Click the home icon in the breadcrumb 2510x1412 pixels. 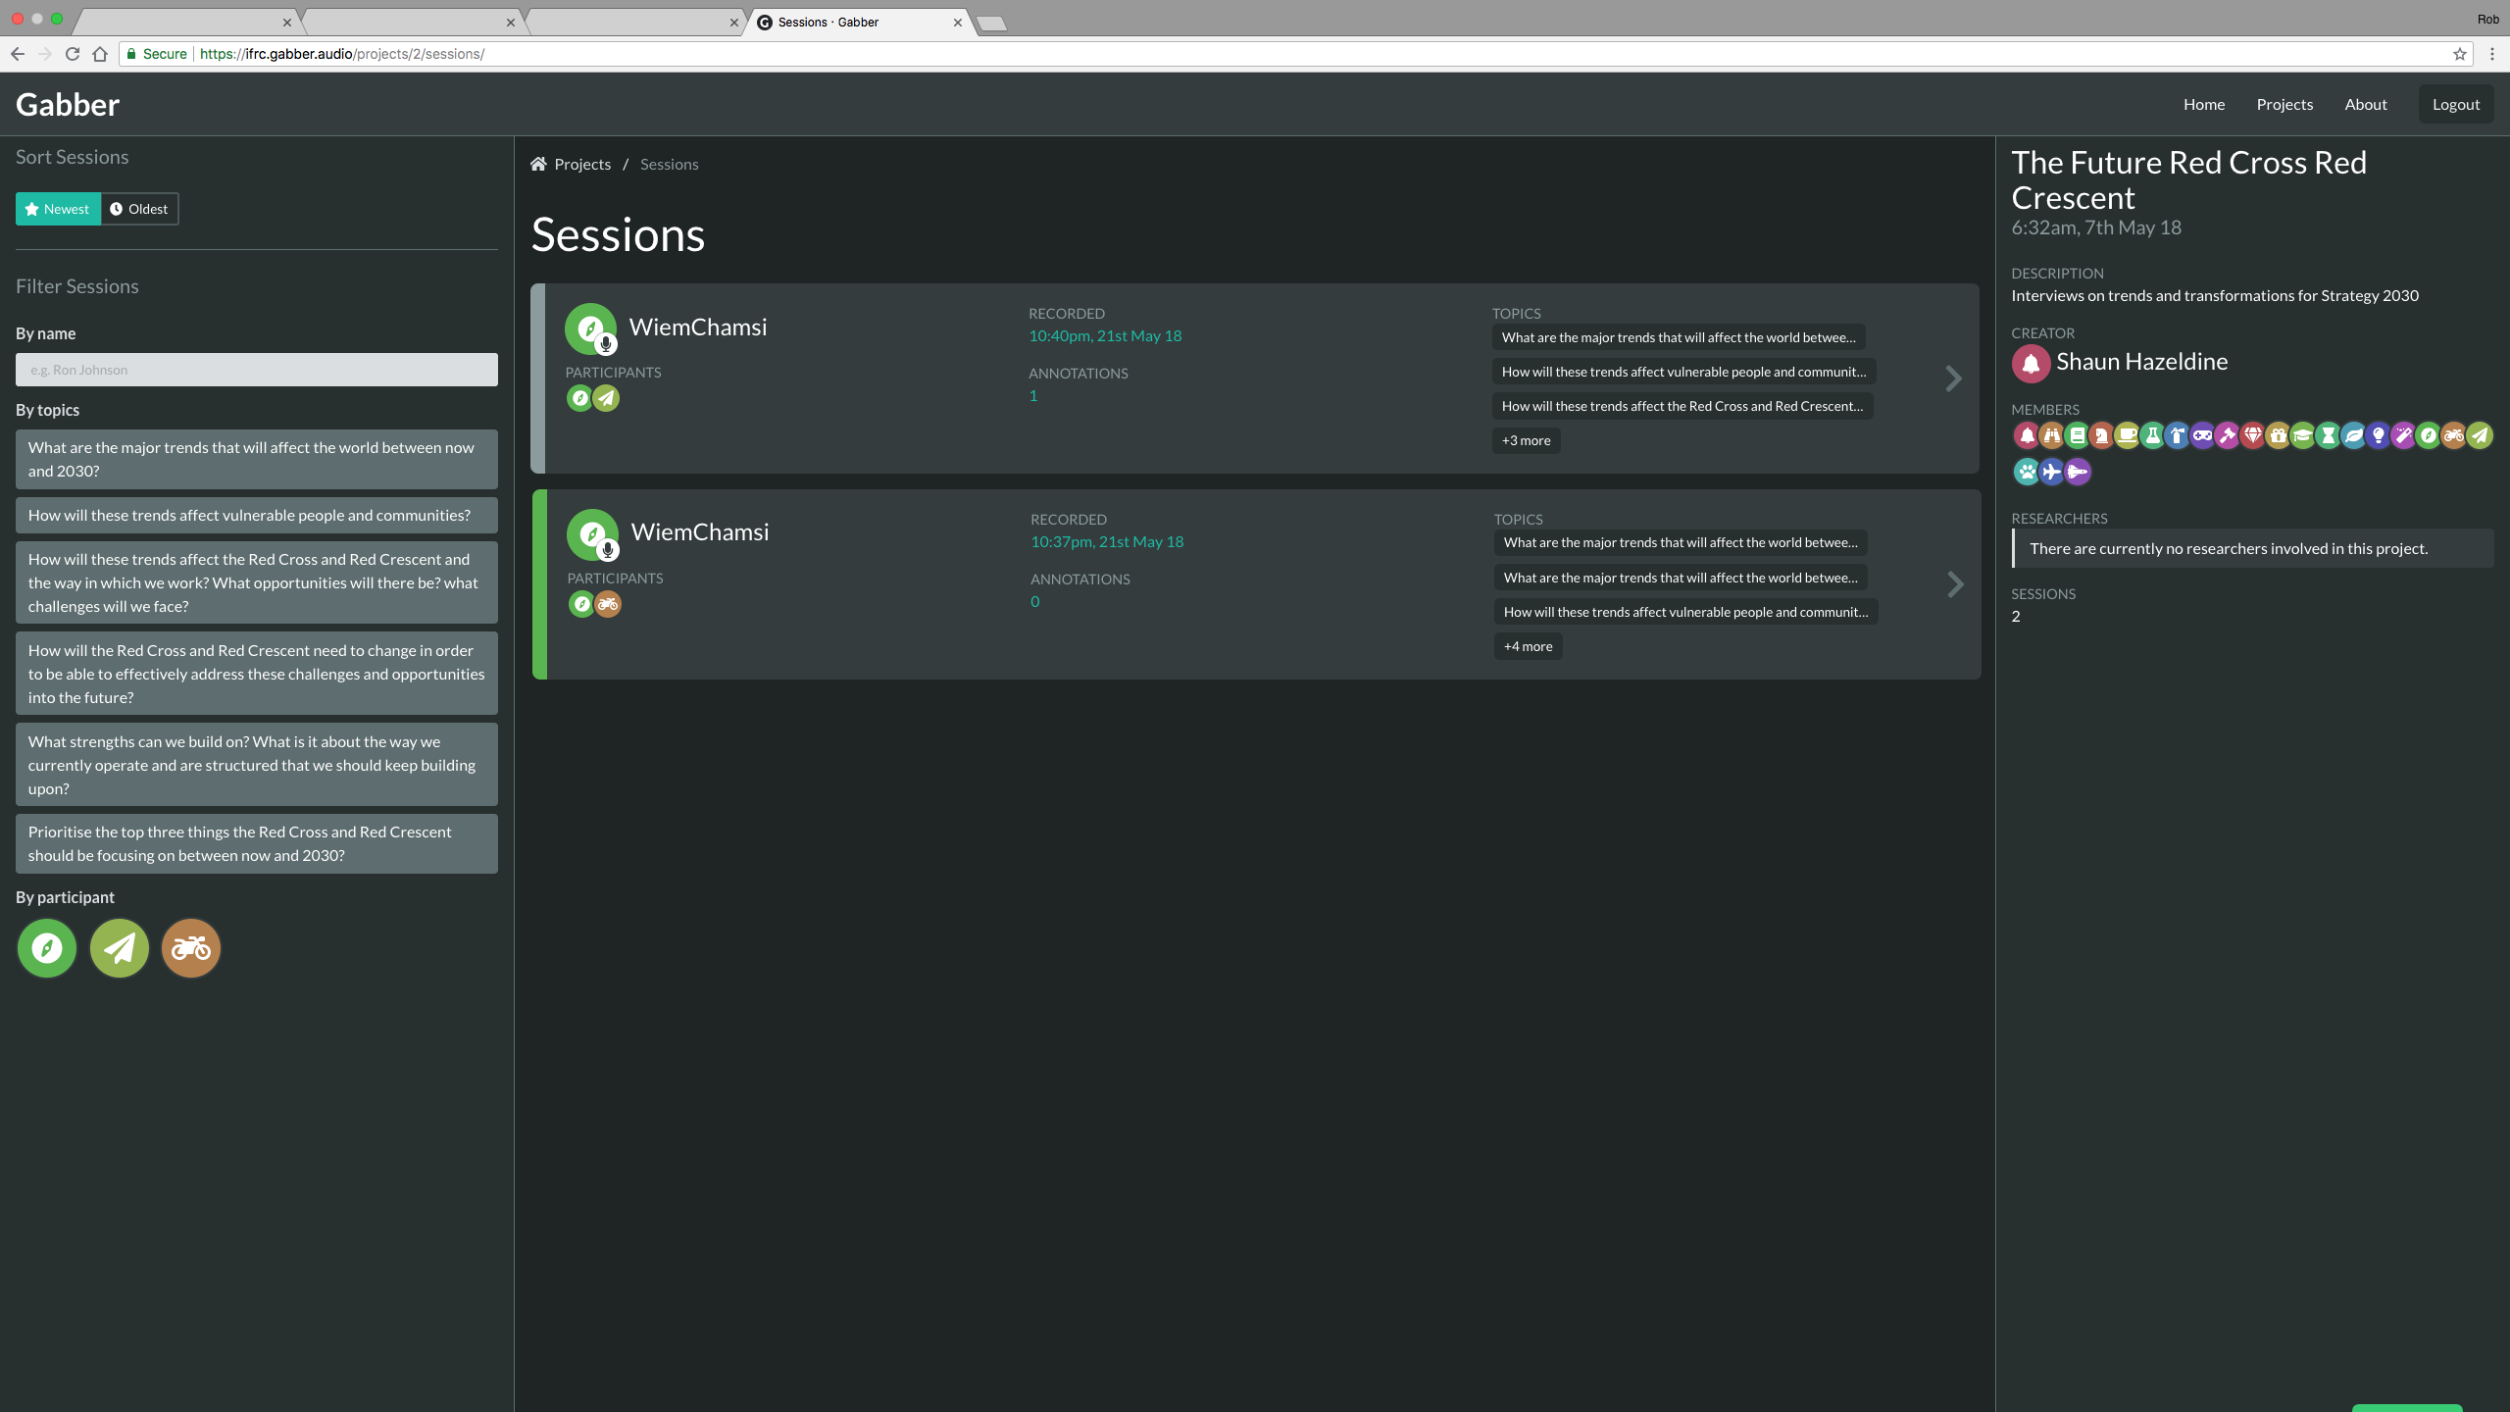point(538,164)
